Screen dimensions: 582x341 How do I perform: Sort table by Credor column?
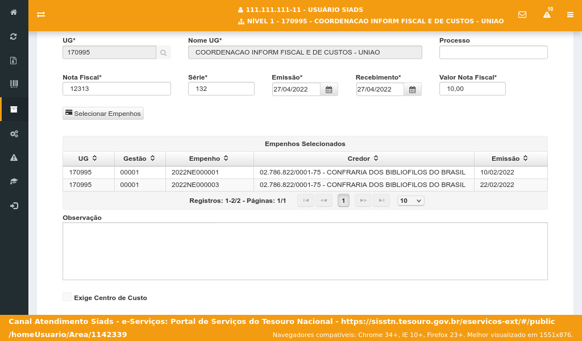click(x=364, y=159)
